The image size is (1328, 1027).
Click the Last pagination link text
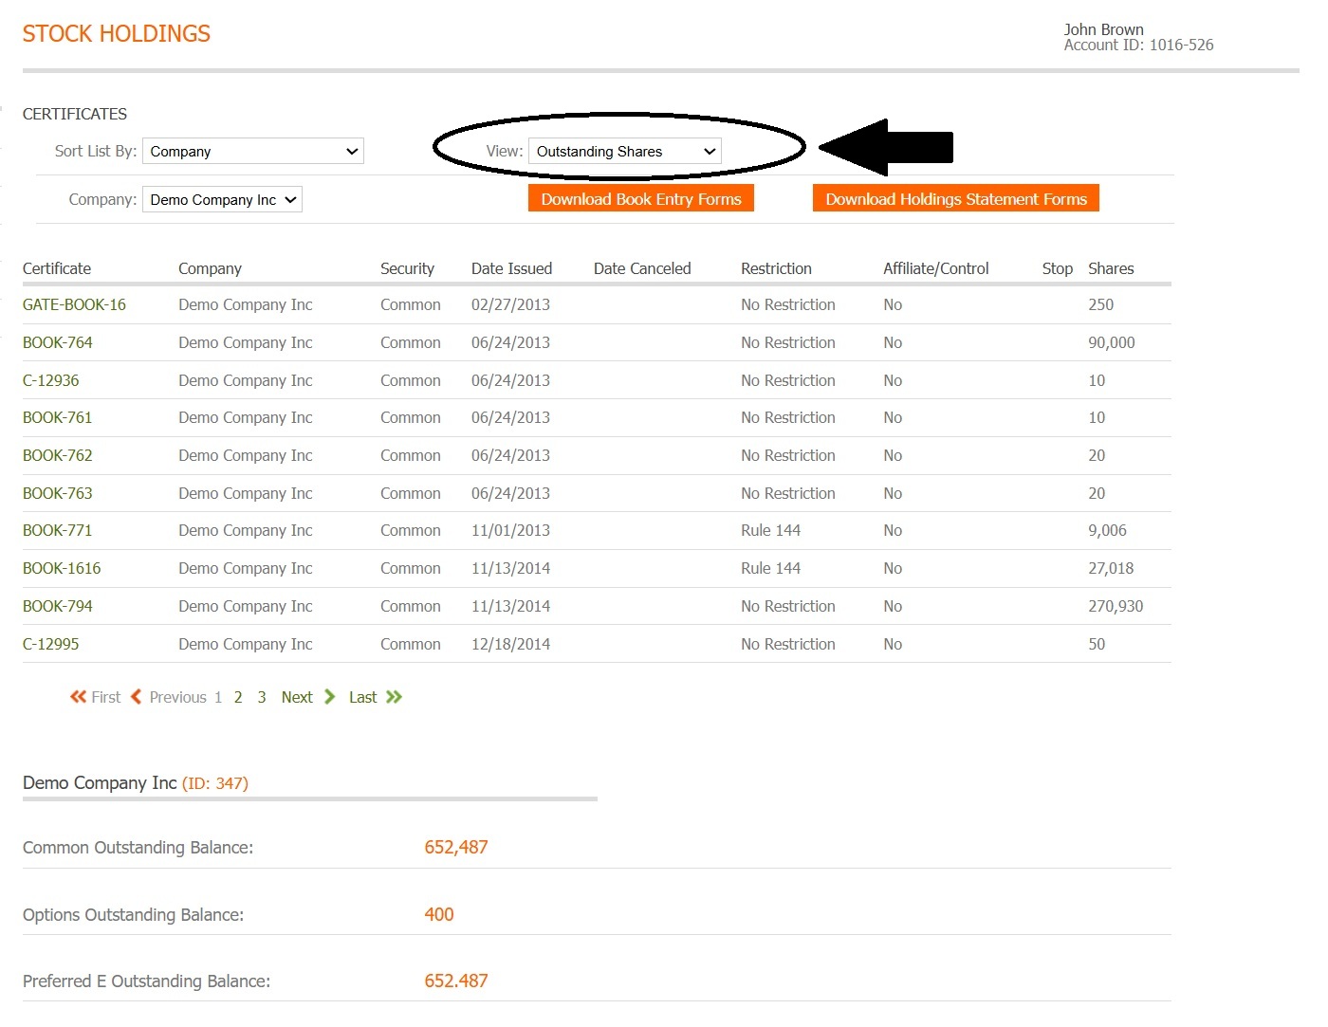tap(362, 698)
